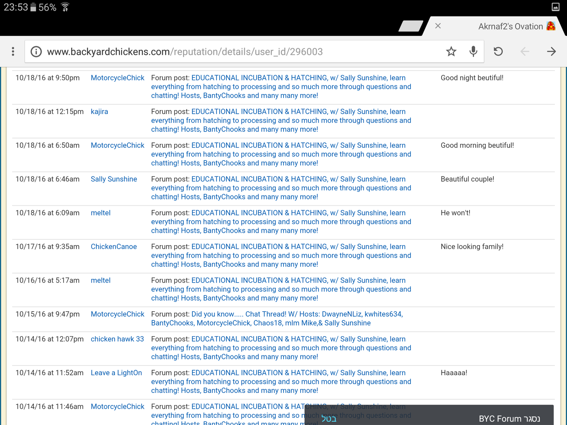This screenshot has width=567, height=425.
Task: Tap the site info icon in address bar
Action: [x=36, y=51]
